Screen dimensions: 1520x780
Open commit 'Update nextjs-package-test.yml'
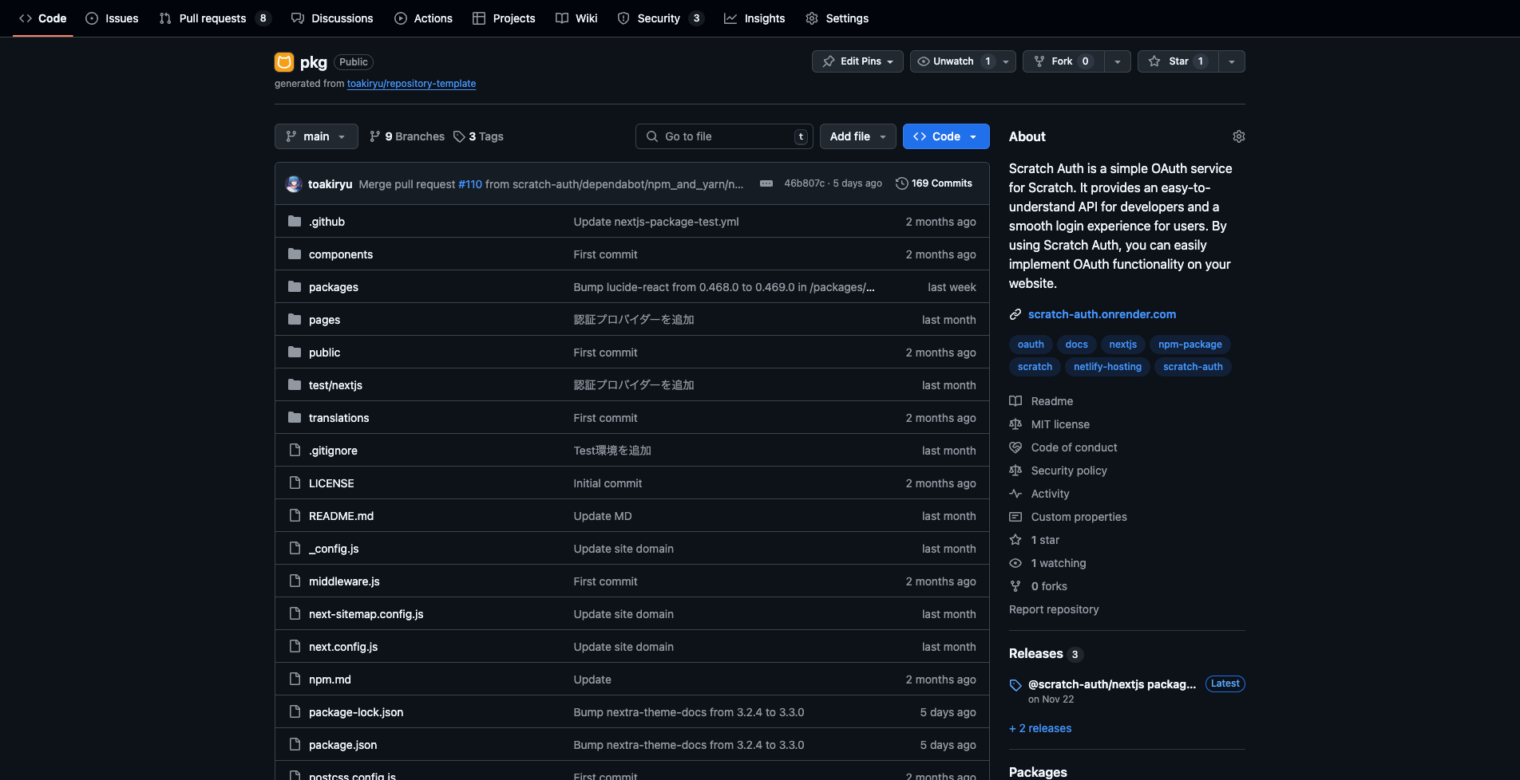(656, 222)
